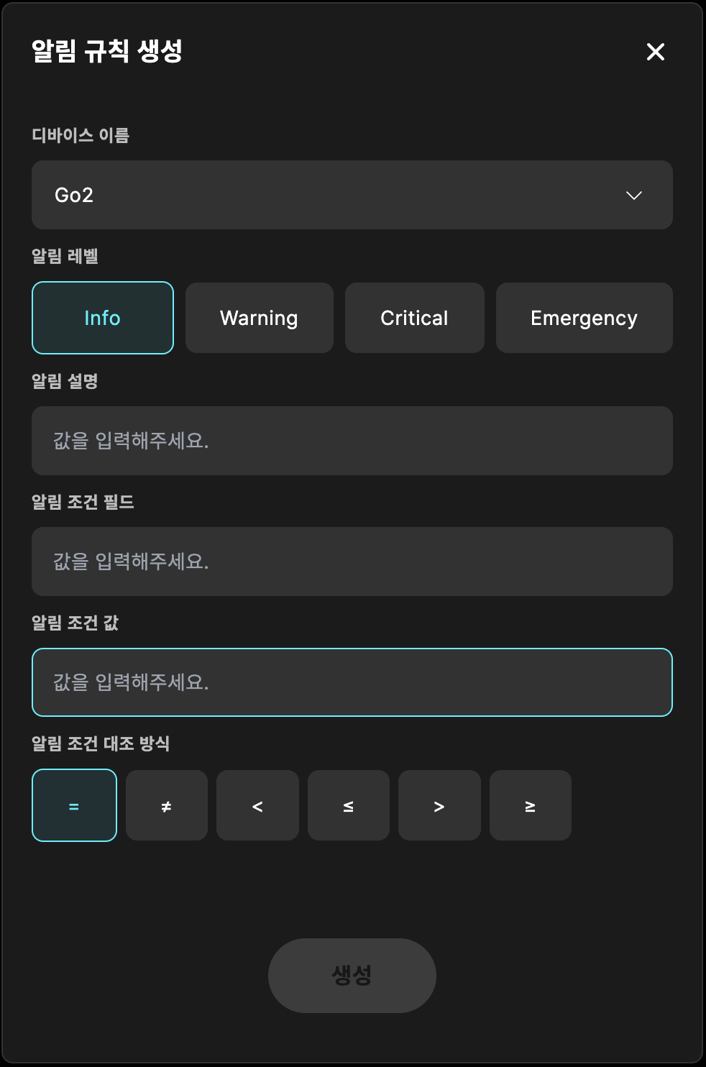Click the 알림 규칙 생성 title

[x=106, y=52]
